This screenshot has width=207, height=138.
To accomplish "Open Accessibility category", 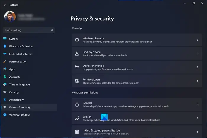I will click(x=29, y=100).
